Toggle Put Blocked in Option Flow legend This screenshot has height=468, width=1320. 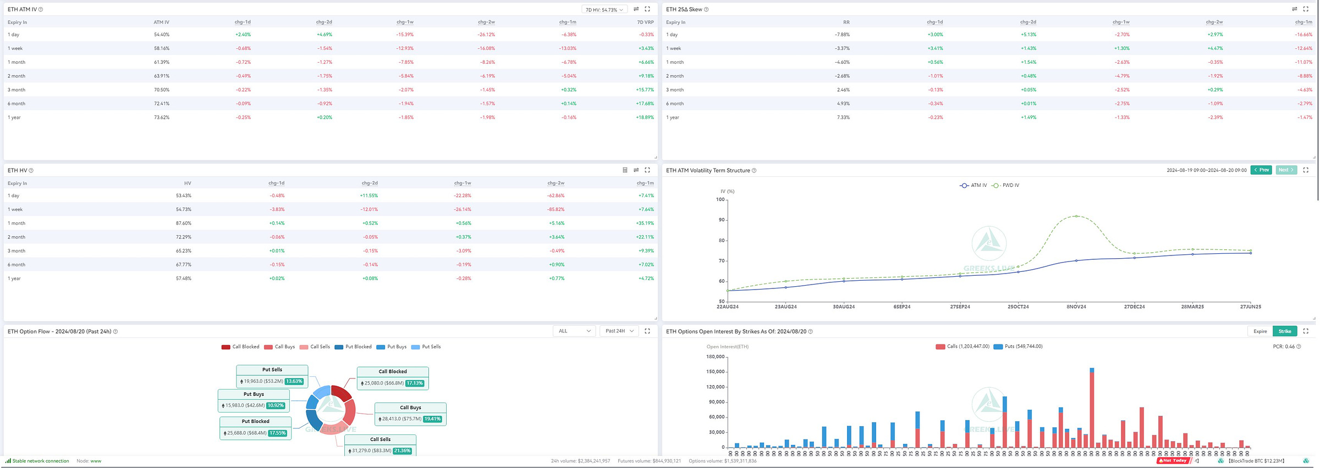pos(353,347)
